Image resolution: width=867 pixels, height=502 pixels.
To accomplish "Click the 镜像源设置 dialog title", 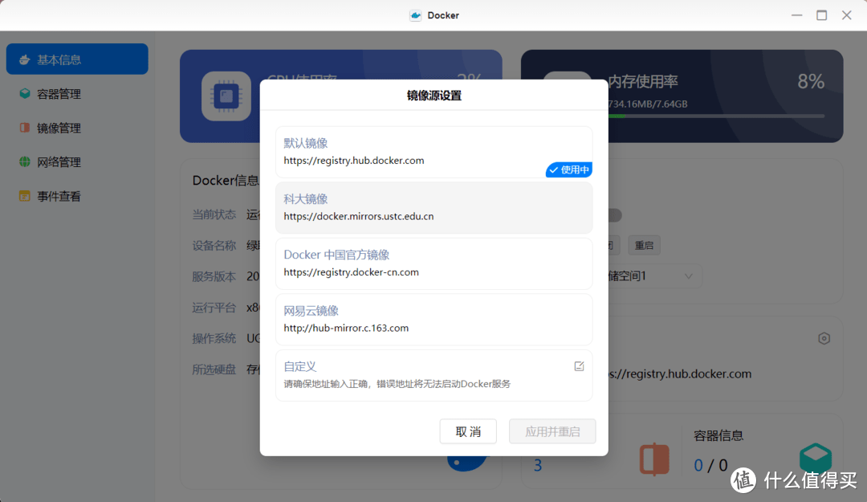I will tap(434, 96).
